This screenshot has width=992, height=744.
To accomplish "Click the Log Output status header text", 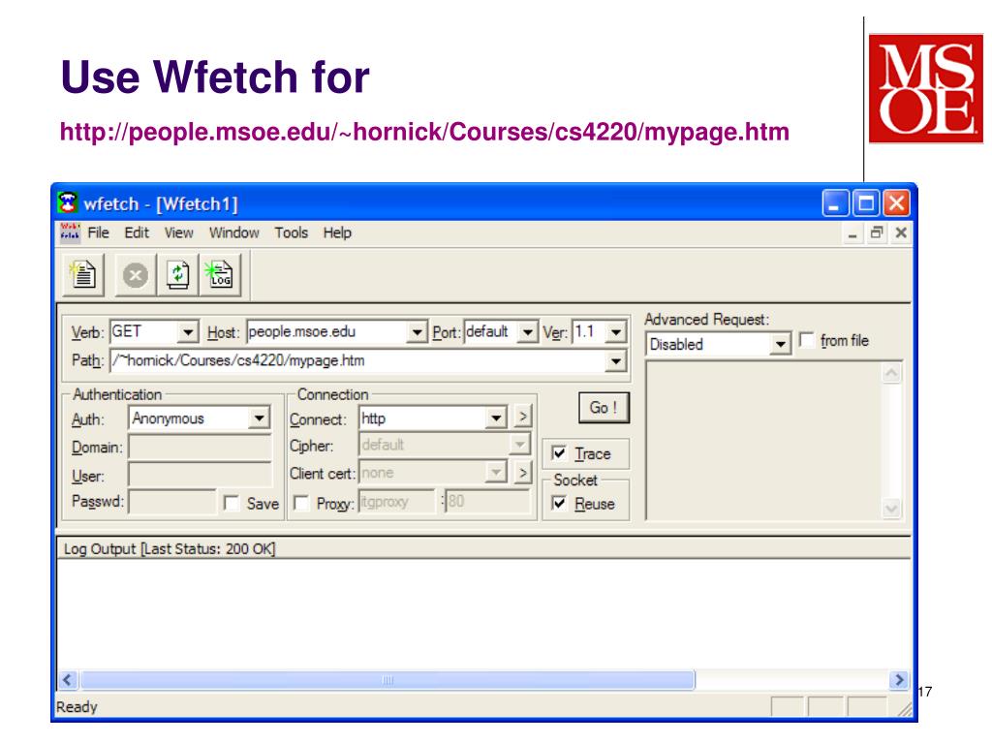I will [x=170, y=548].
